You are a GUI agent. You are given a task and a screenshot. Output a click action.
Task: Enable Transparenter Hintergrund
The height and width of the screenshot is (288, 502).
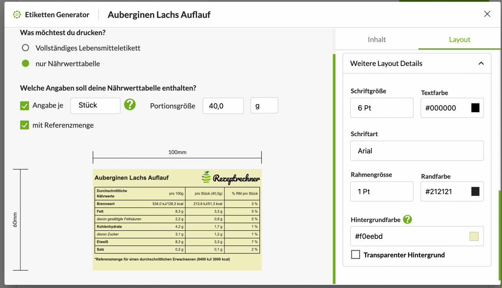click(x=356, y=254)
